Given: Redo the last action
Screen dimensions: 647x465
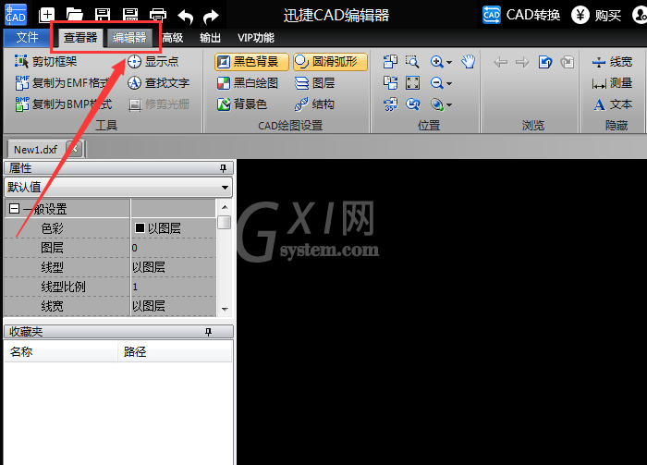Looking at the screenshot, I should click(212, 17).
